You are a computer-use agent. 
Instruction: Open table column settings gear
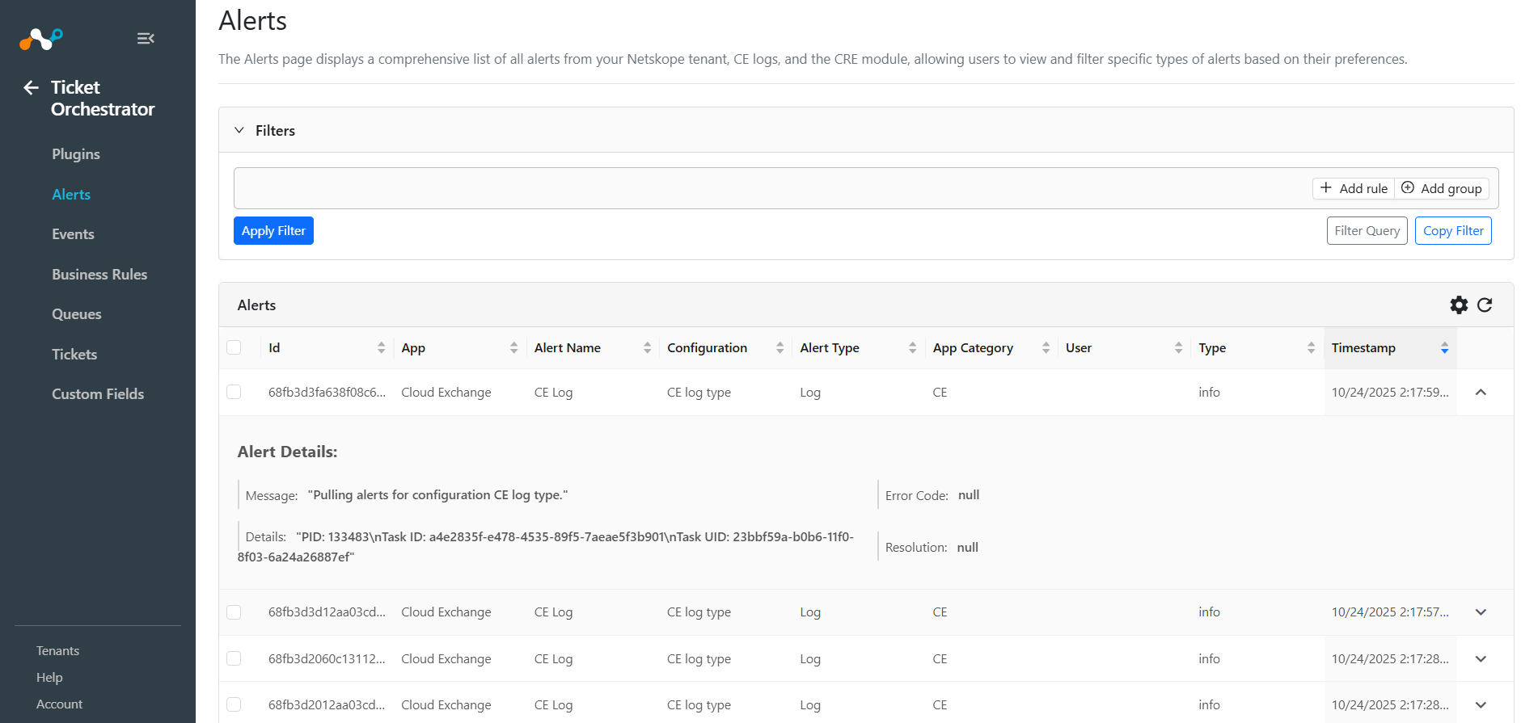tap(1459, 305)
